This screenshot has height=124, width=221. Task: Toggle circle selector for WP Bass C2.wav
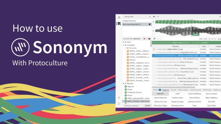click(154, 65)
